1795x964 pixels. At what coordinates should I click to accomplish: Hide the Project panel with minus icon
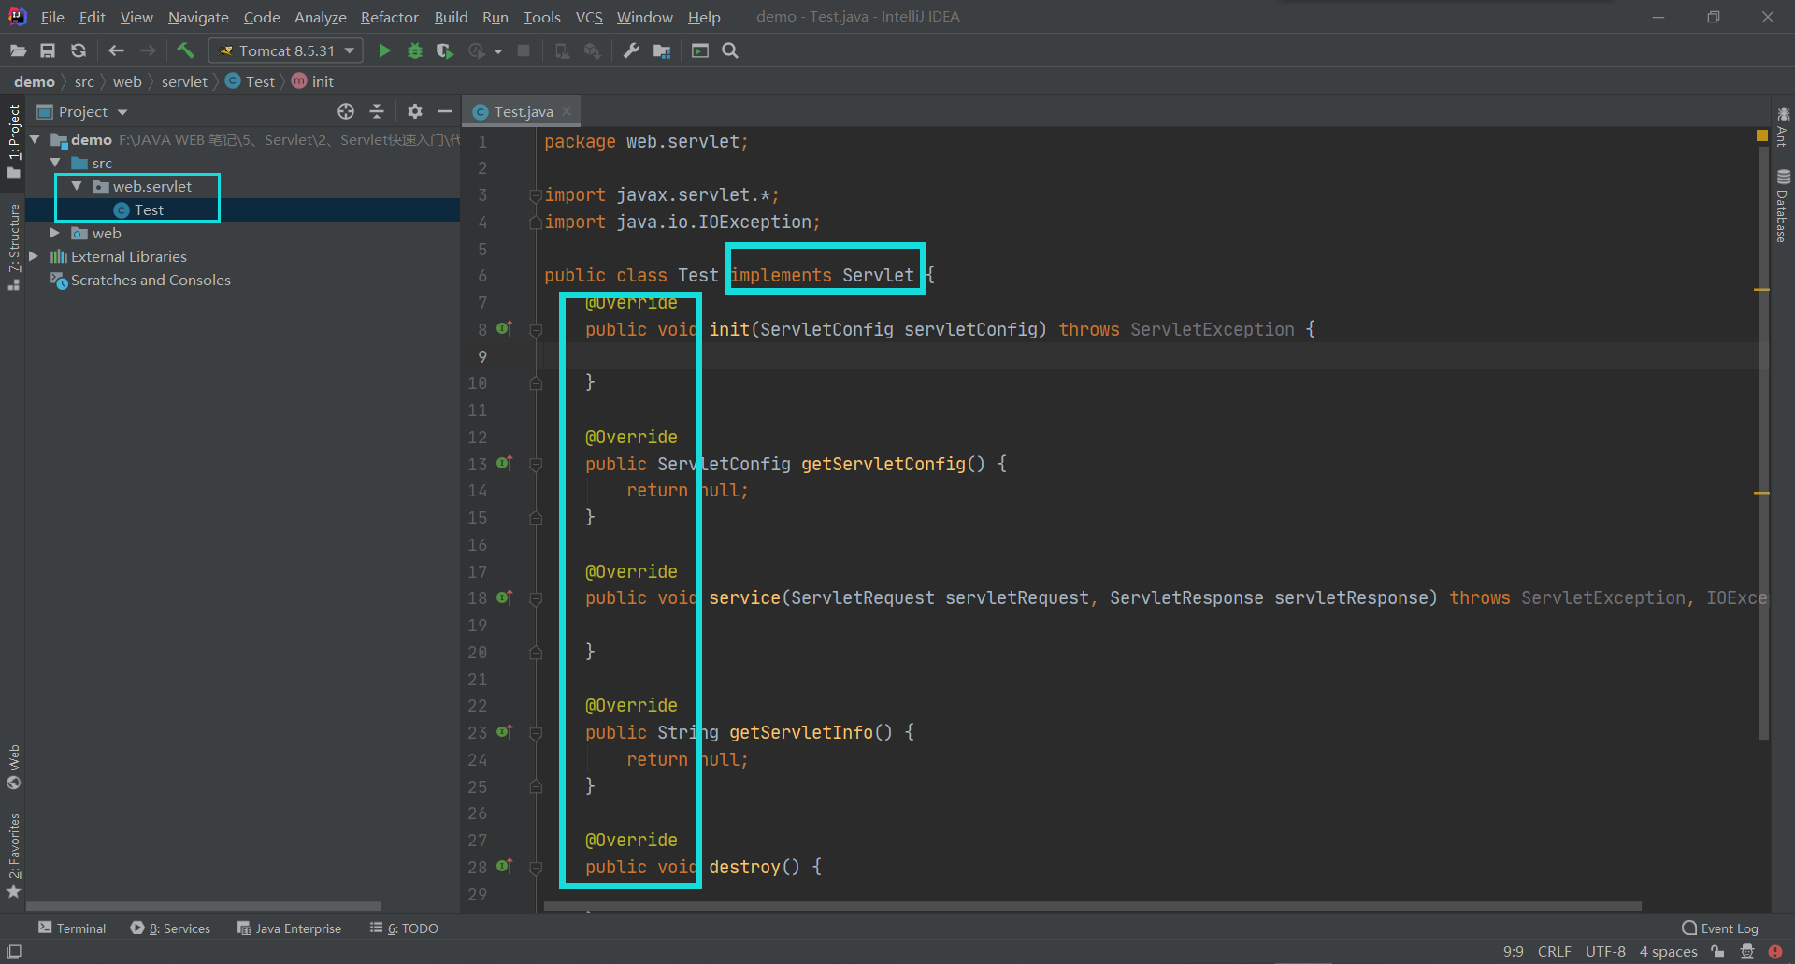(x=445, y=111)
